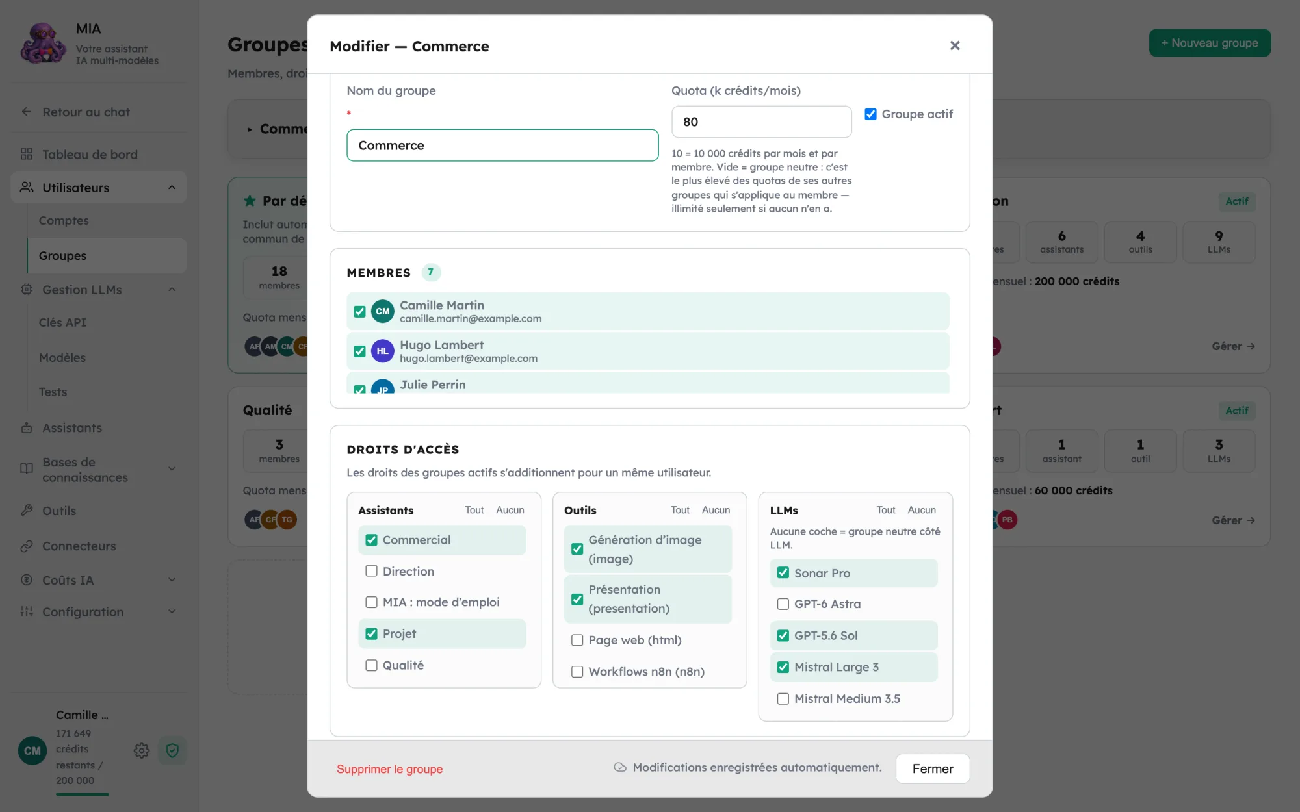Click the Nouveau groupe button
The image size is (1300, 812).
pos(1210,43)
